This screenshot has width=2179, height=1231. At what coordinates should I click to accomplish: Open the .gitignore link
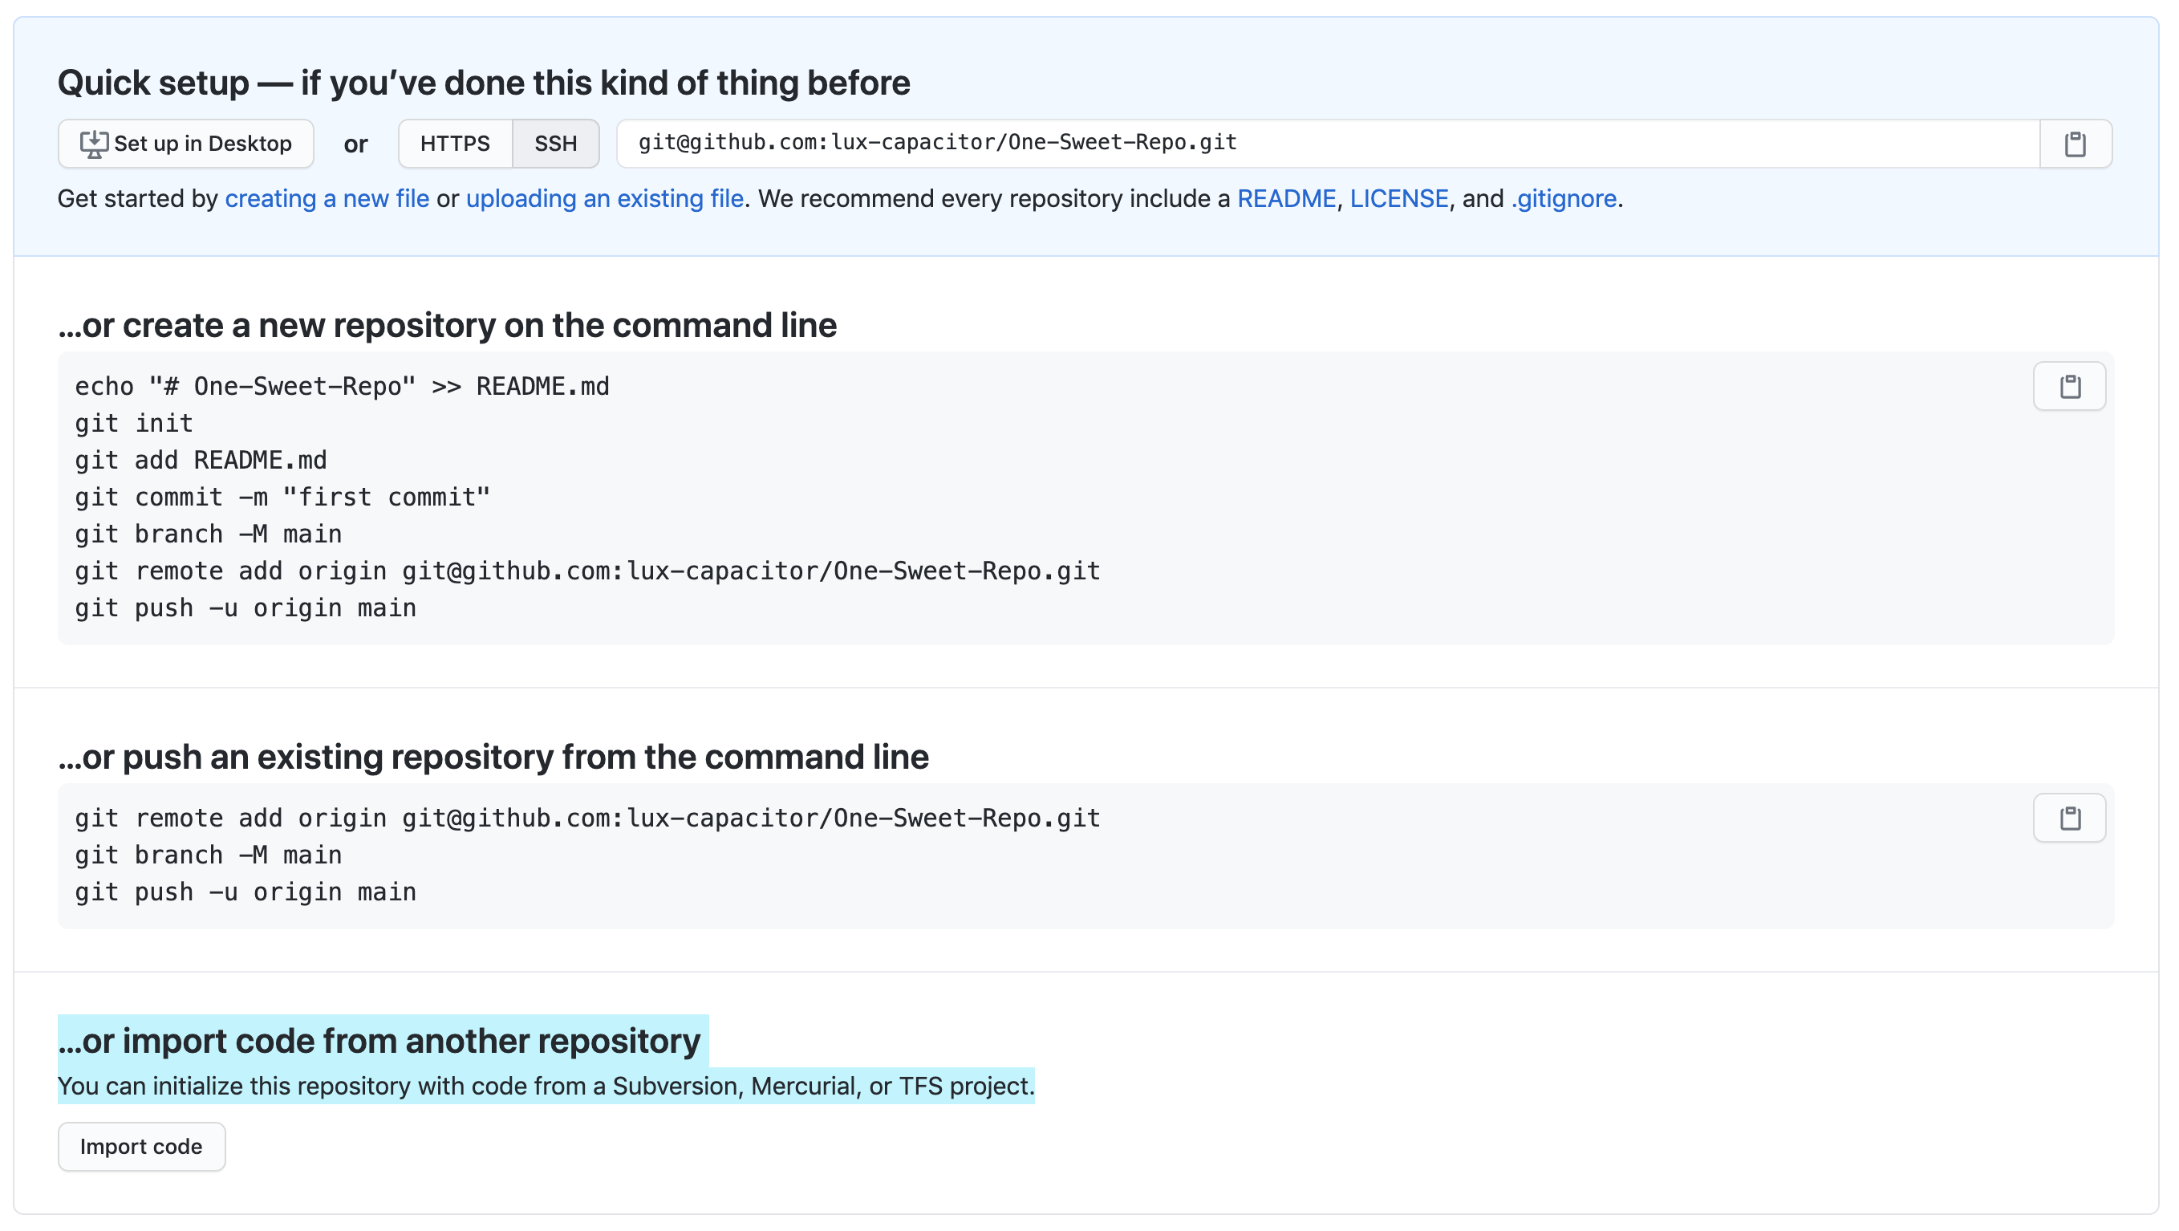tap(1563, 199)
